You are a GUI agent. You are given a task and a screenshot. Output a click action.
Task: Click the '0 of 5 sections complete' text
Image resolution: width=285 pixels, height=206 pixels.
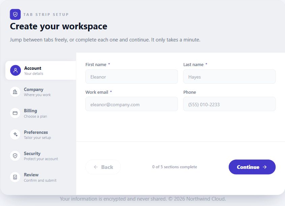[174, 167]
